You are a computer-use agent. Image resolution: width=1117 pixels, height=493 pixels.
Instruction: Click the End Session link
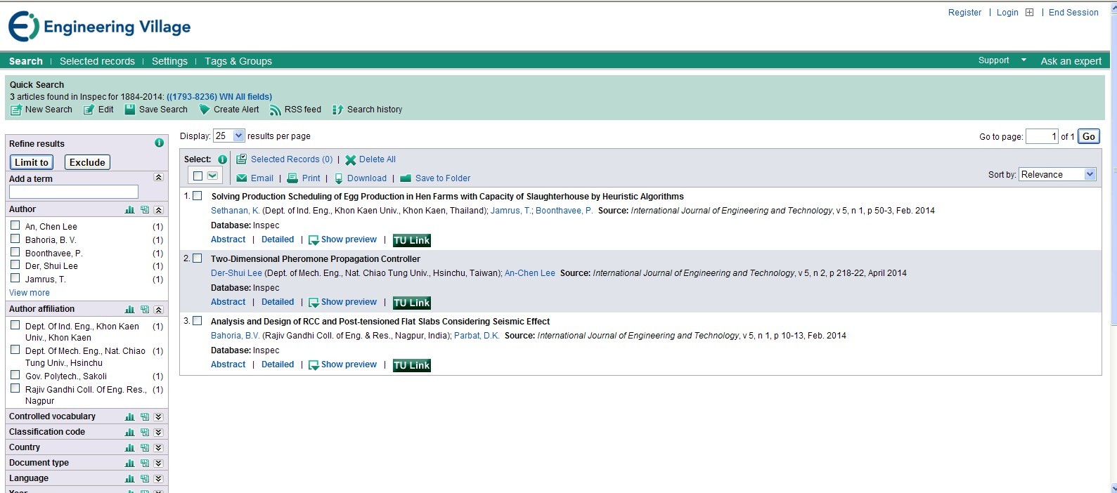click(1073, 12)
